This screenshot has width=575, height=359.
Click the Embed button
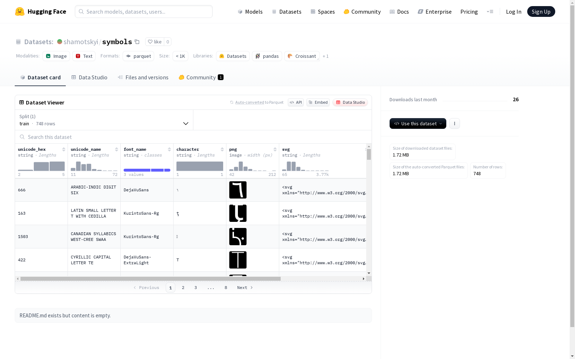tap(318, 102)
